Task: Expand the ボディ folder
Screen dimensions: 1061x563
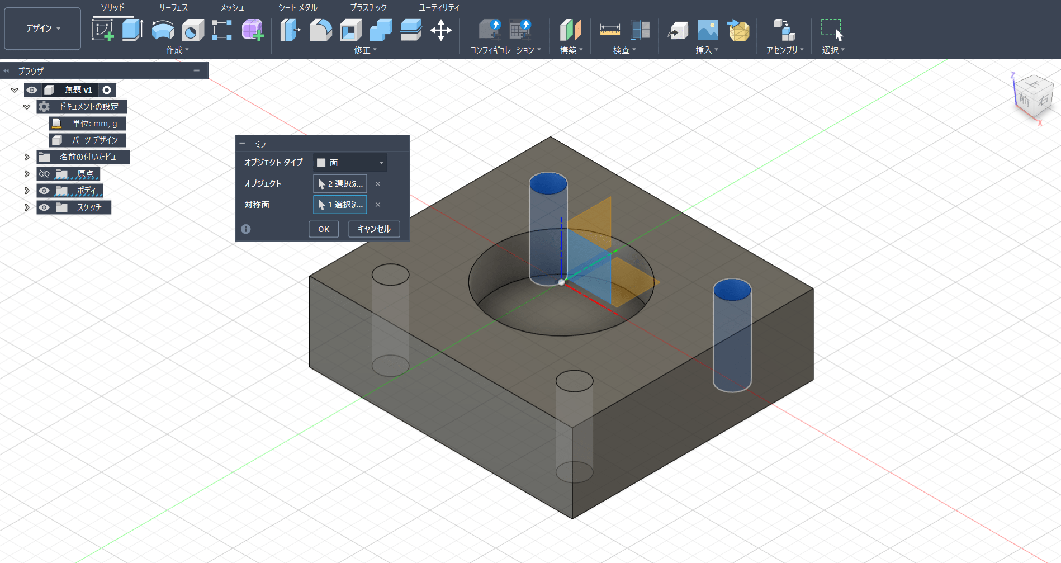Action: [27, 191]
